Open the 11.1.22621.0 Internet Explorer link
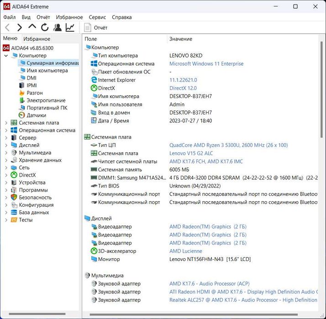 point(183,80)
